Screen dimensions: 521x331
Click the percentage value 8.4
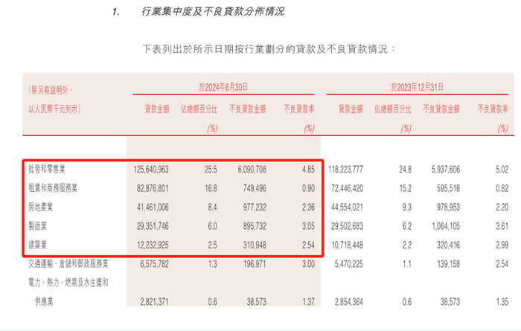pyautogui.click(x=213, y=208)
